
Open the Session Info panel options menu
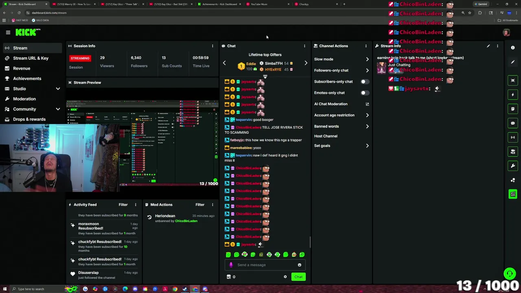click(x=212, y=46)
